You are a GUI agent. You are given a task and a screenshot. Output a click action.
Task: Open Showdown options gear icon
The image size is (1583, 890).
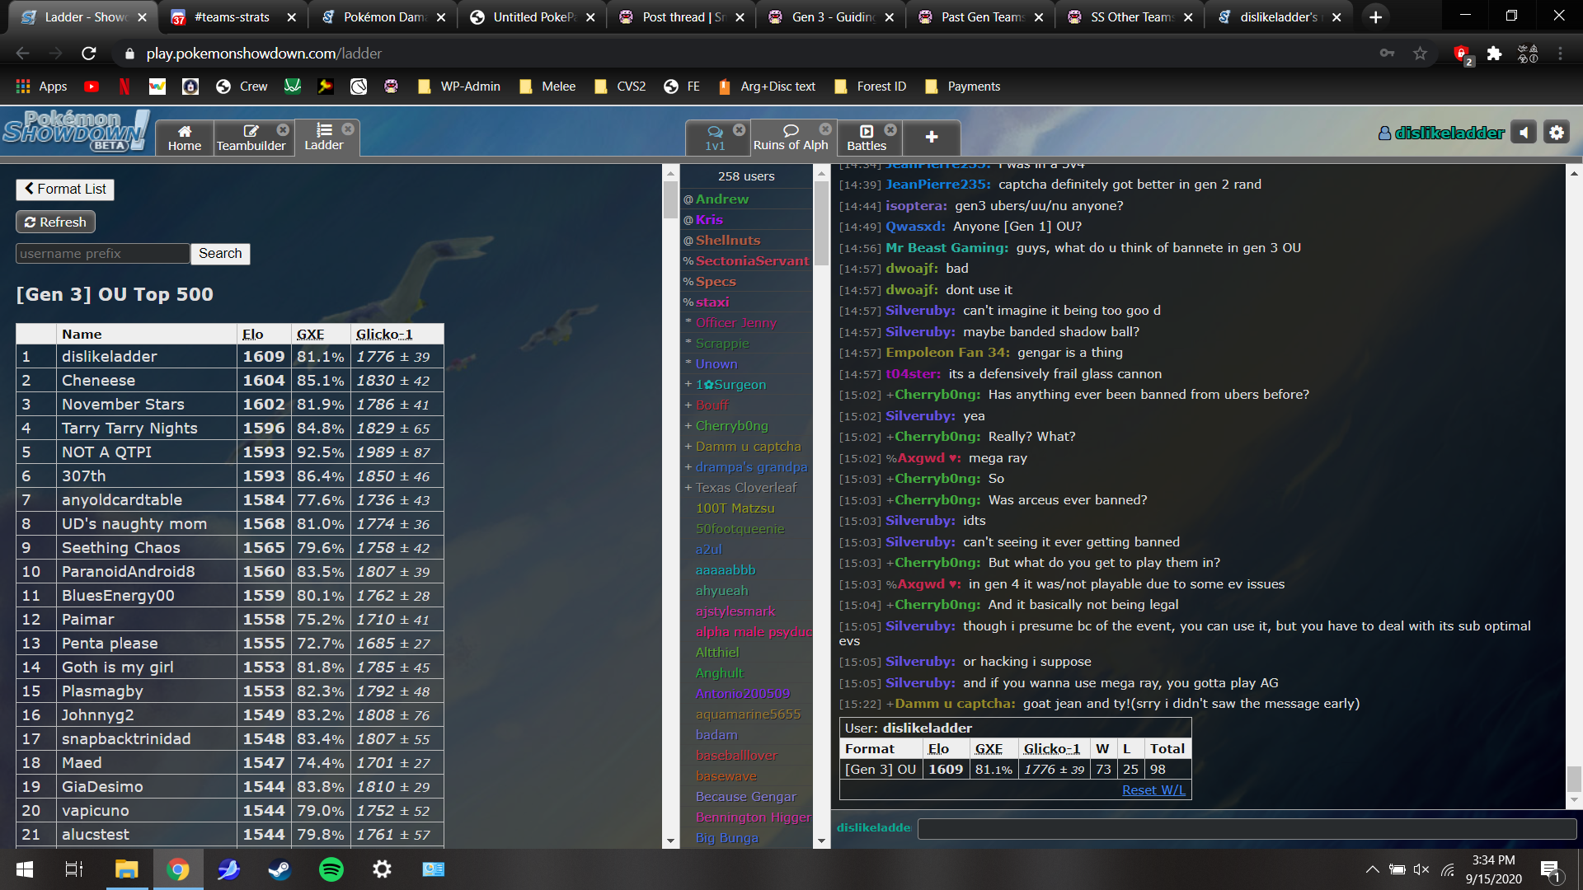(1556, 133)
